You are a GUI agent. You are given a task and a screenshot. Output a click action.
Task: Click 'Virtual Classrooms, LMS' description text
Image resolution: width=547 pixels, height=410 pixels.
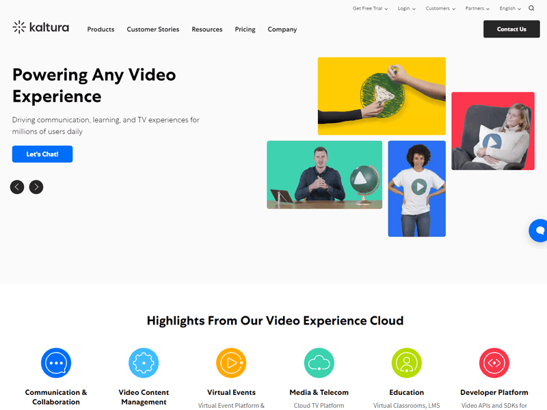pos(406,405)
